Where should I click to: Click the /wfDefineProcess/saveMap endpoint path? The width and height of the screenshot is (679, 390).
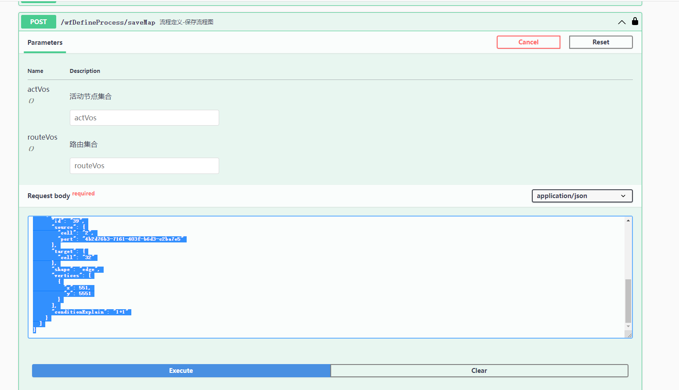108,22
